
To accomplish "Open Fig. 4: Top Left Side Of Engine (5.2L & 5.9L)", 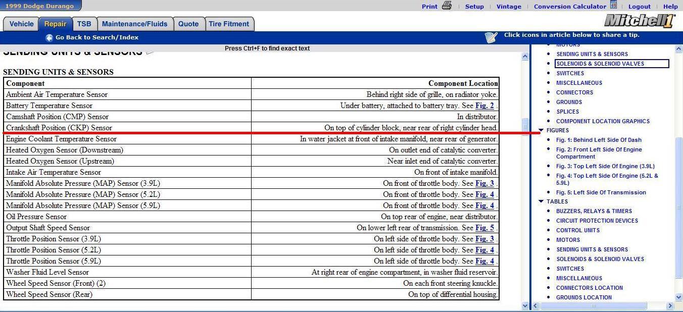I will [x=607, y=179].
